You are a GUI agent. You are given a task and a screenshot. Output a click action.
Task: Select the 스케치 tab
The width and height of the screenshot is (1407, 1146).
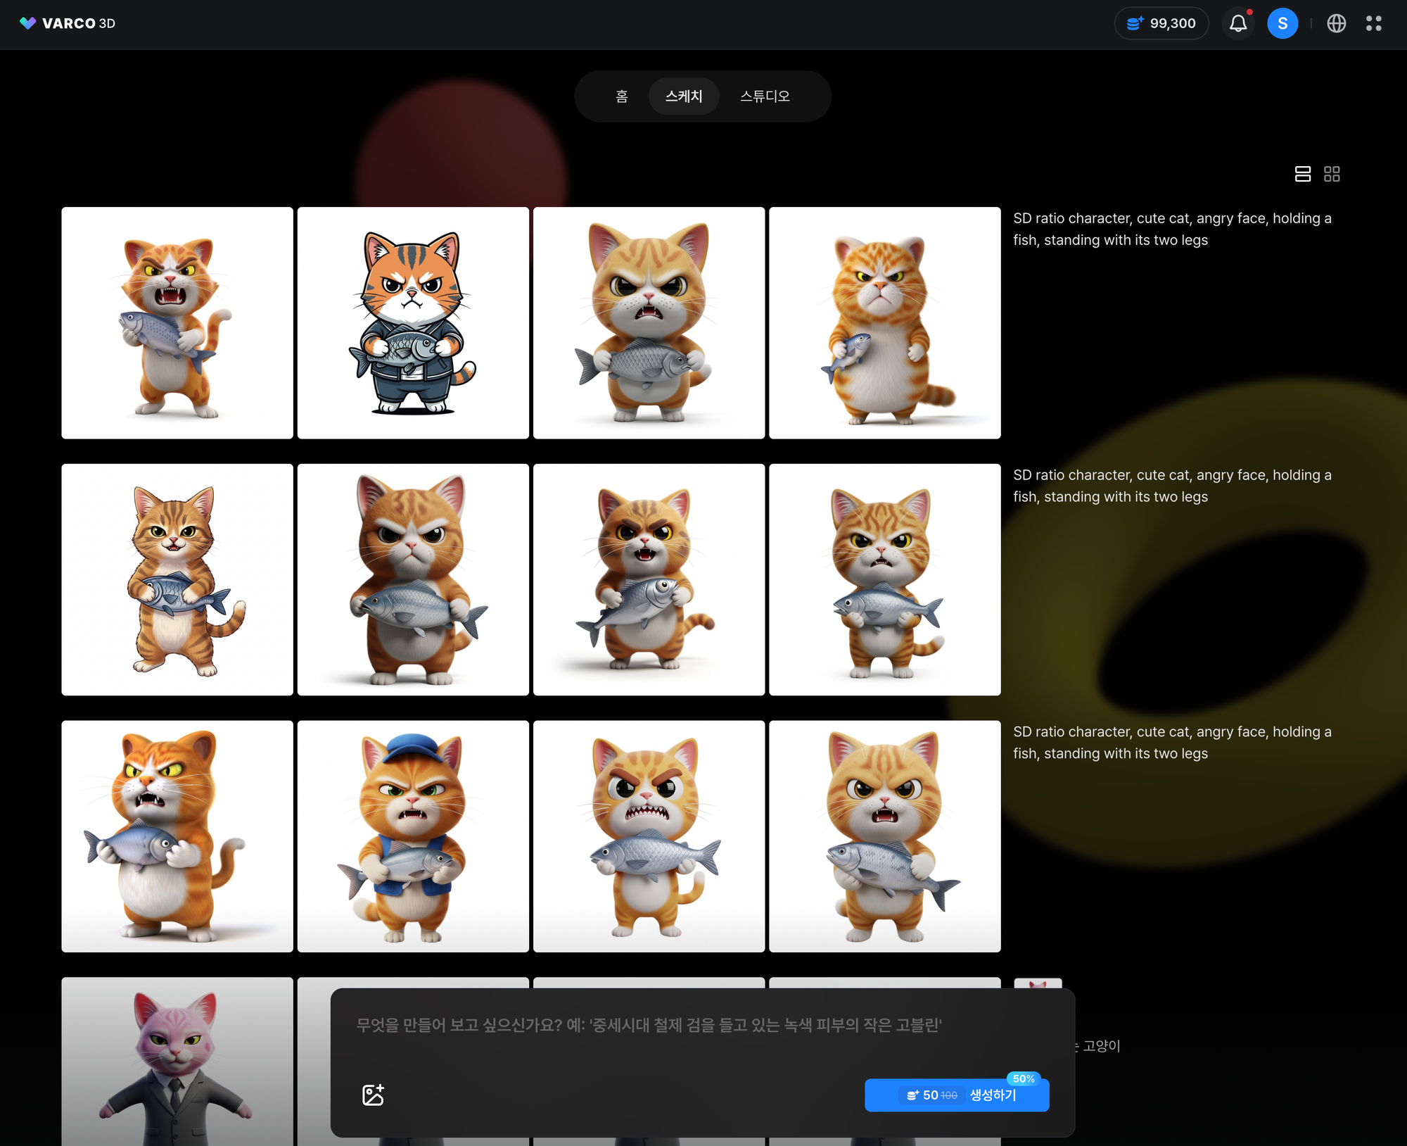(x=684, y=96)
